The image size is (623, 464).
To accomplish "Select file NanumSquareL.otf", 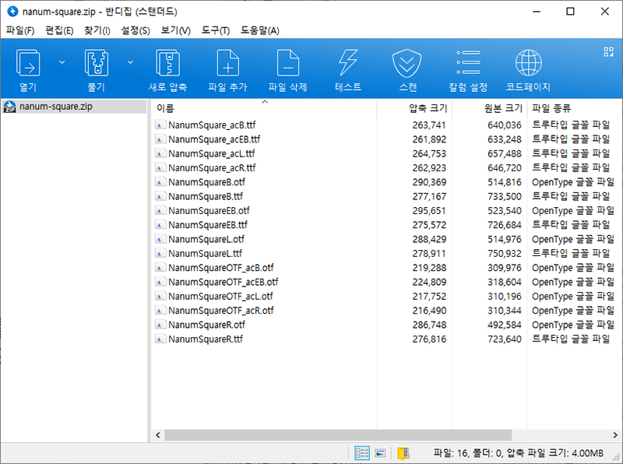I will [206, 240].
